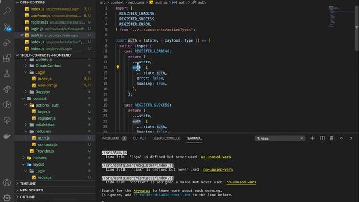The width and height of the screenshot is (359, 202).
Task: Open the Manage gear icon
Action: tap(7, 198)
